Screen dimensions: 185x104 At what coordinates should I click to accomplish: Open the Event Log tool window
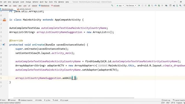[x=166, y=100]
